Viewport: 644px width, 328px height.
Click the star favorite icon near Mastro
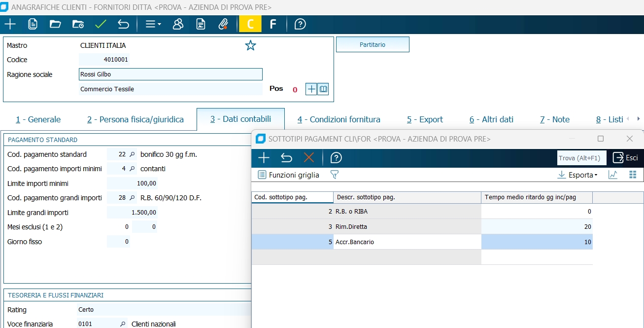(250, 46)
